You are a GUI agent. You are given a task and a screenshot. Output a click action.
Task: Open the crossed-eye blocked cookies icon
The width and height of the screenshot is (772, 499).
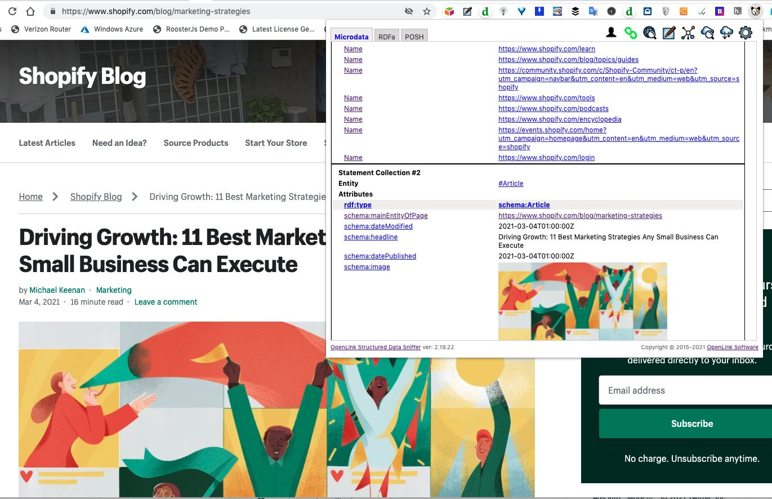pyautogui.click(x=409, y=11)
